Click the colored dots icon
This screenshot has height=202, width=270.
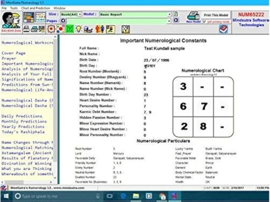(60, 29)
